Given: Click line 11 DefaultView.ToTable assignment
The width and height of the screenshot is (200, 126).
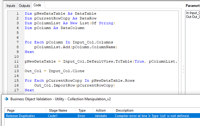Looking at the screenshot, I should point(101,61).
